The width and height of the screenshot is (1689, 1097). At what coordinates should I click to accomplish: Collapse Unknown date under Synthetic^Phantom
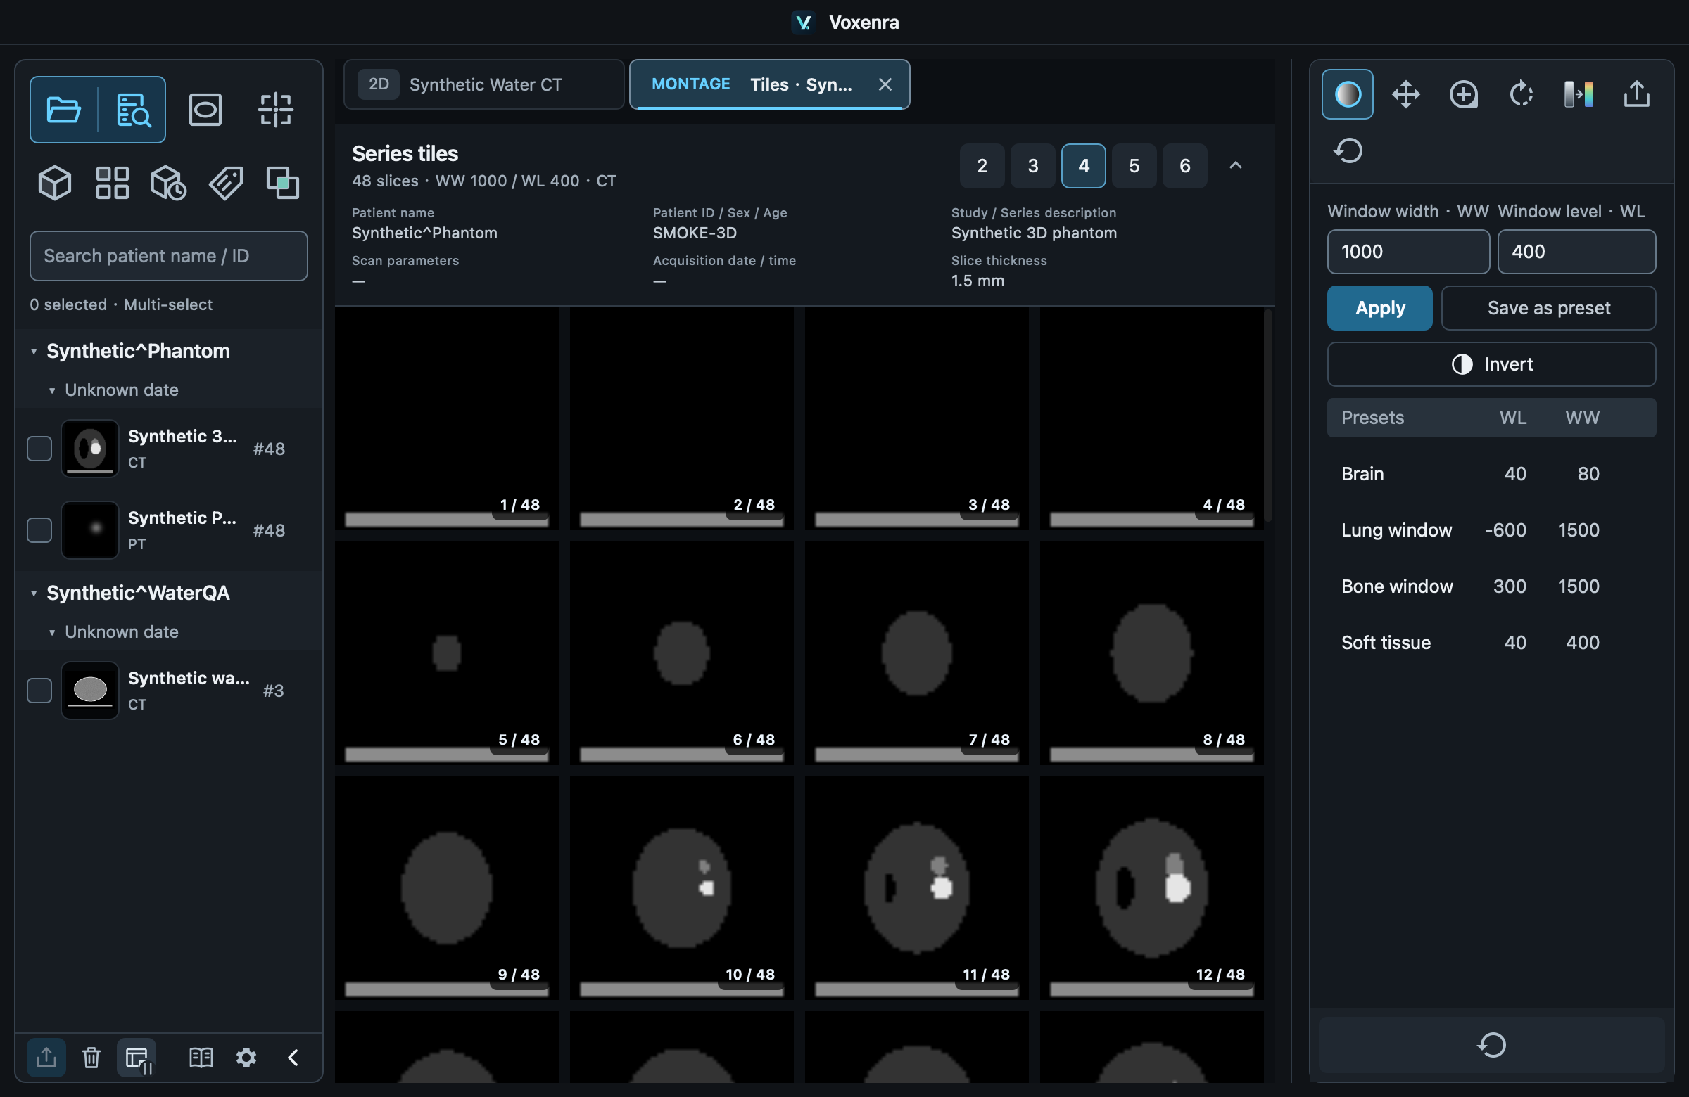52,390
